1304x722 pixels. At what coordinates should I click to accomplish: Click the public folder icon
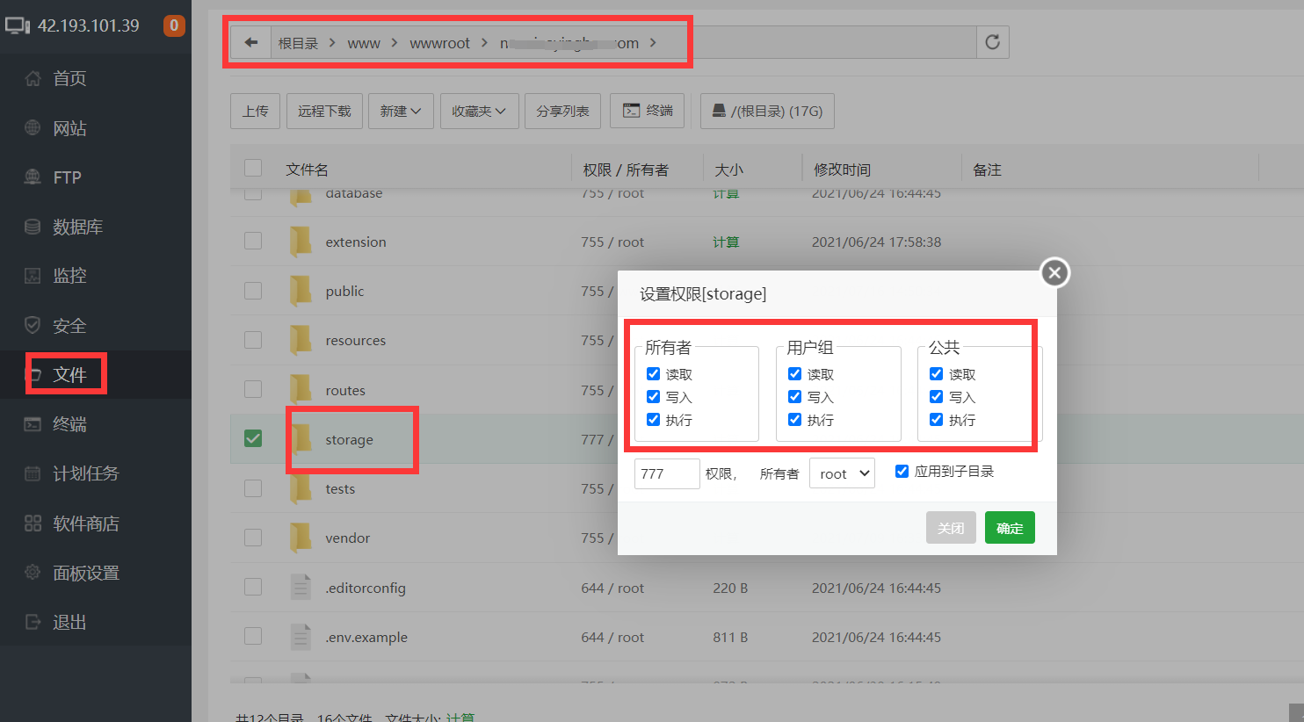coord(301,291)
